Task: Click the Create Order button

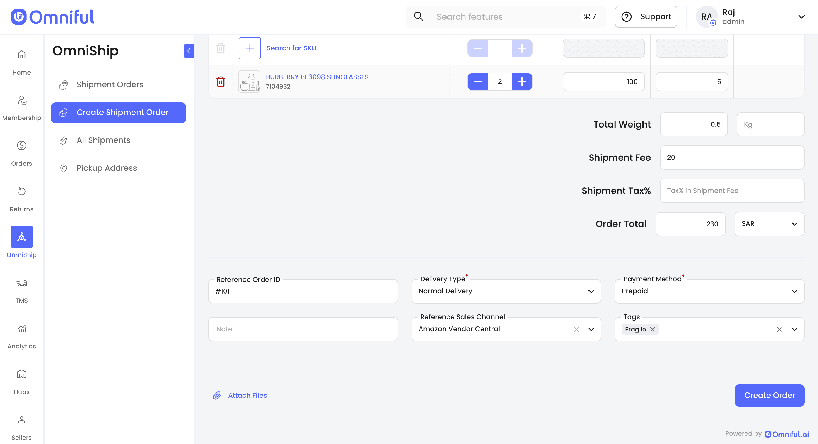Action: 769,395
